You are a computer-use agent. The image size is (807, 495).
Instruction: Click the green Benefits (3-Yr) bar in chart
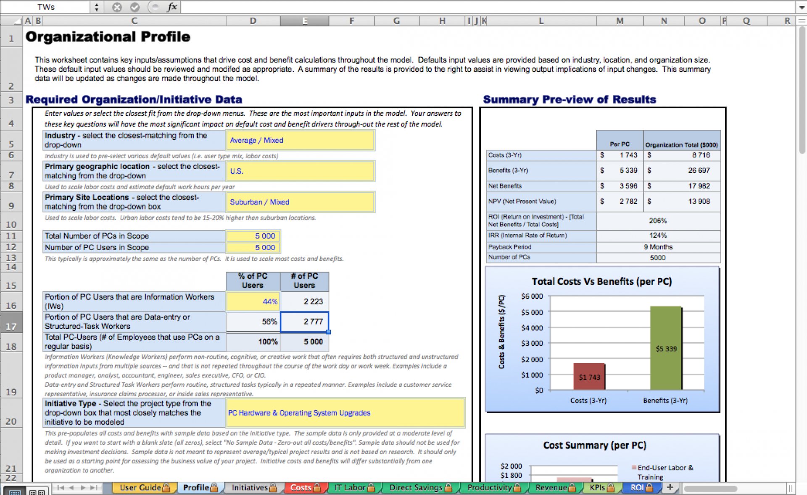(666, 348)
